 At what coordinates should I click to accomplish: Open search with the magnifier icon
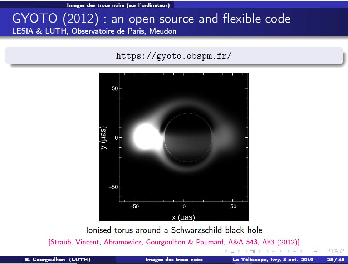pyautogui.click(x=337, y=251)
